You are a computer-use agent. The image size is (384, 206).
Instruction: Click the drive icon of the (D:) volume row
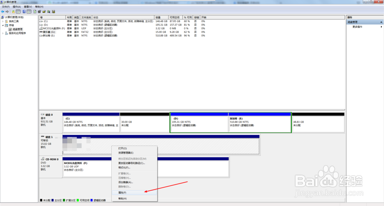click(x=41, y=25)
